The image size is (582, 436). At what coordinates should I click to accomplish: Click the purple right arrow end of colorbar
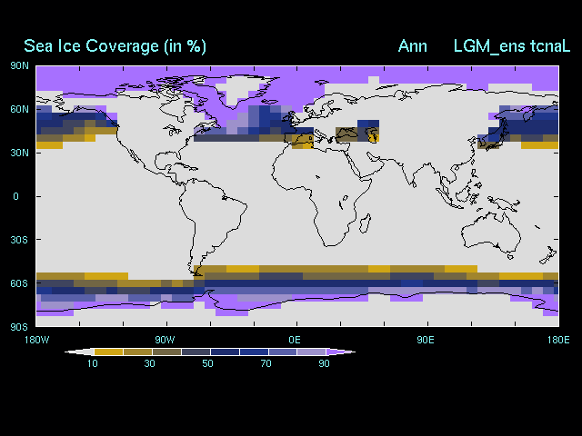(x=340, y=352)
